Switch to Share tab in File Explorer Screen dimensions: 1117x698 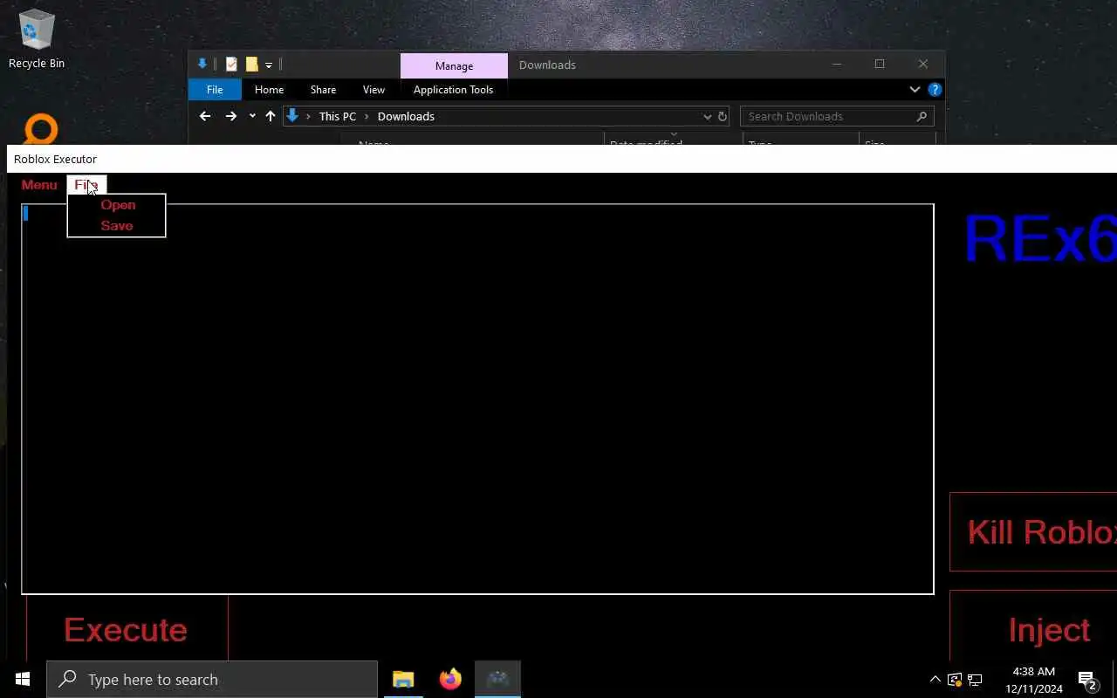(x=323, y=90)
